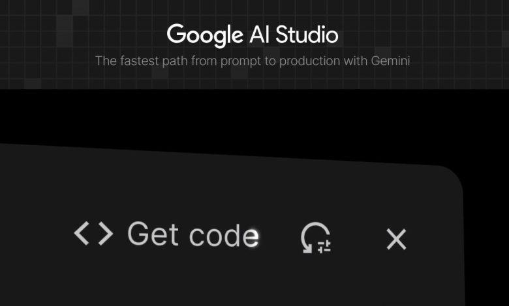This screenshot has width=509, height=306.
Task: Click the Google AI Studio title
Action: point(253,35)
